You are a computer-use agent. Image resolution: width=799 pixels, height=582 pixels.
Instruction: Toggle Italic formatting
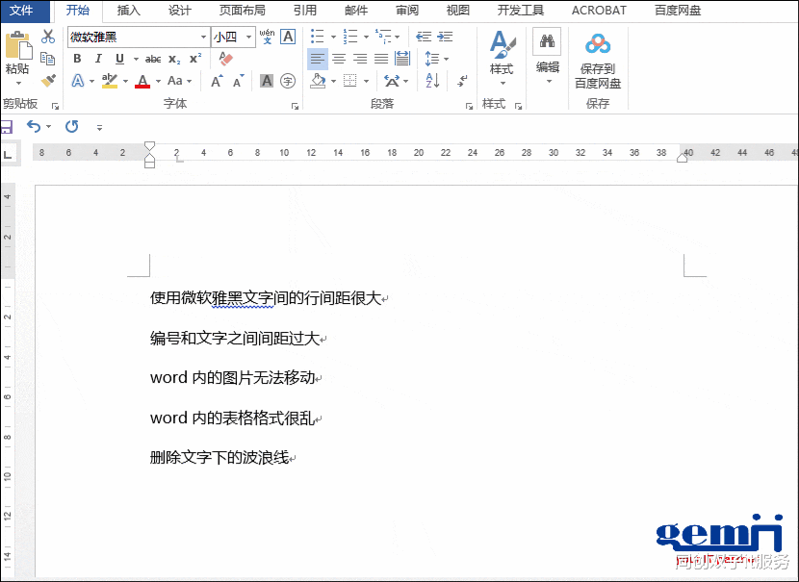point(98,59)
